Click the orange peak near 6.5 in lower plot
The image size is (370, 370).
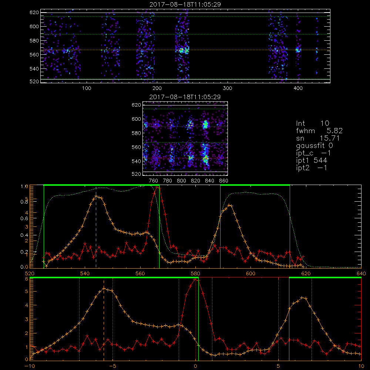tap(303, 298)
